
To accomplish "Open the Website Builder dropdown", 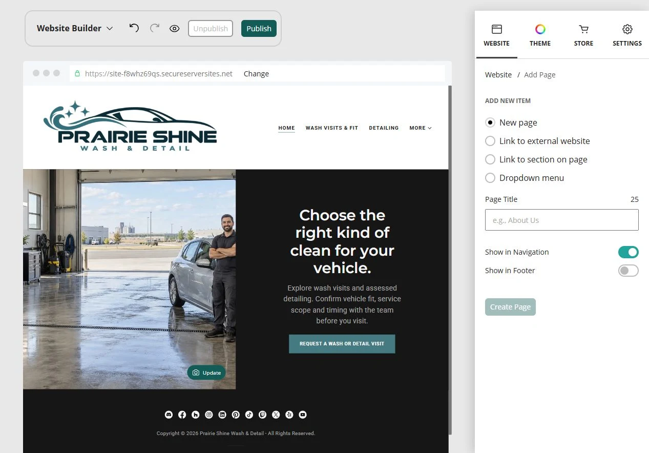I will [75, 28].
